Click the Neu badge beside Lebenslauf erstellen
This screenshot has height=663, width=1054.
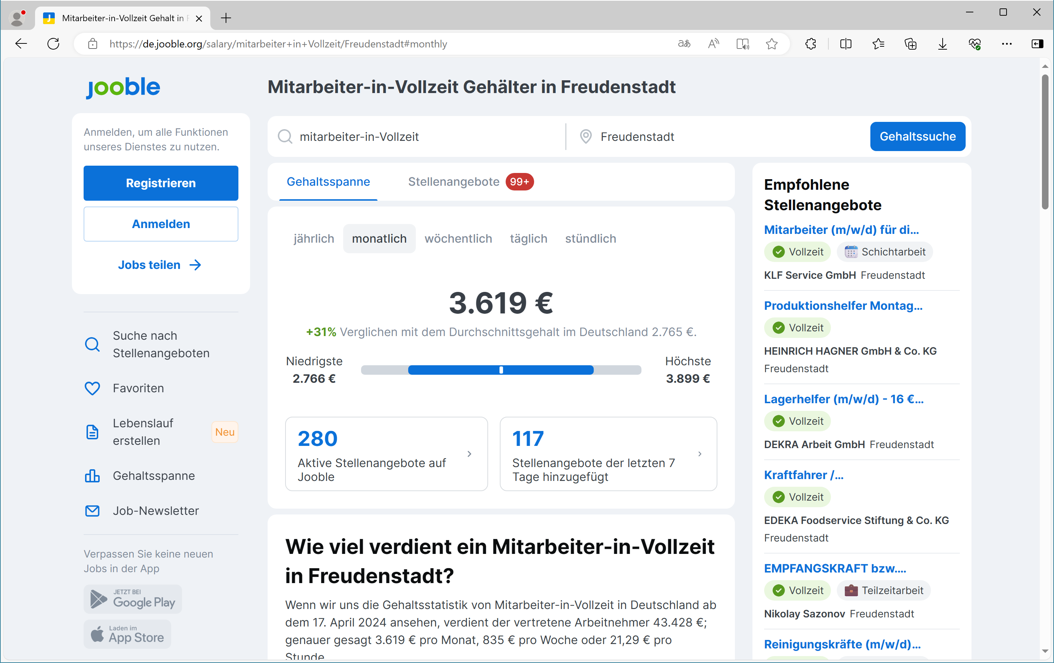pyautogui.click(x=225, y=432)
